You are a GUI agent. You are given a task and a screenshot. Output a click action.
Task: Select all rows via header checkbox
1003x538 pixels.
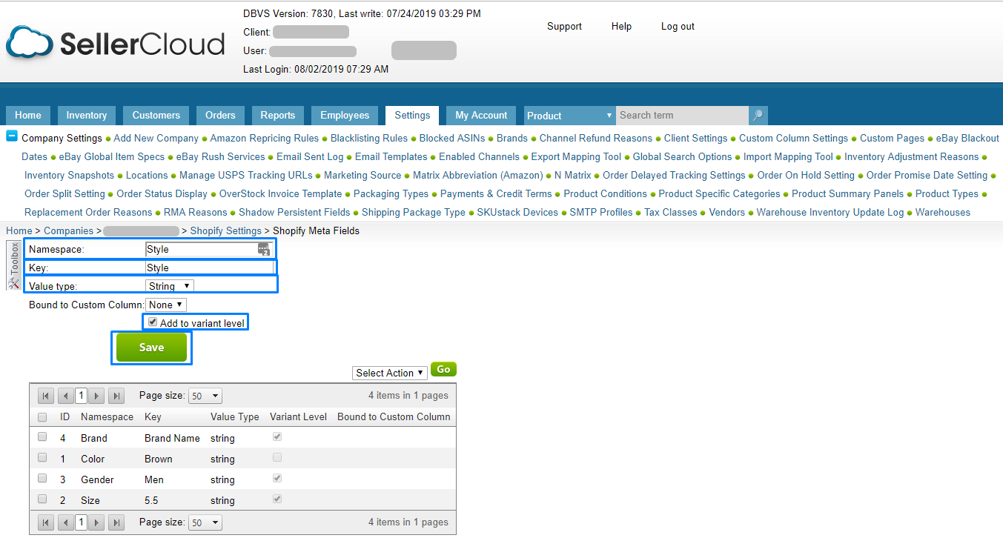pos(42,417)
